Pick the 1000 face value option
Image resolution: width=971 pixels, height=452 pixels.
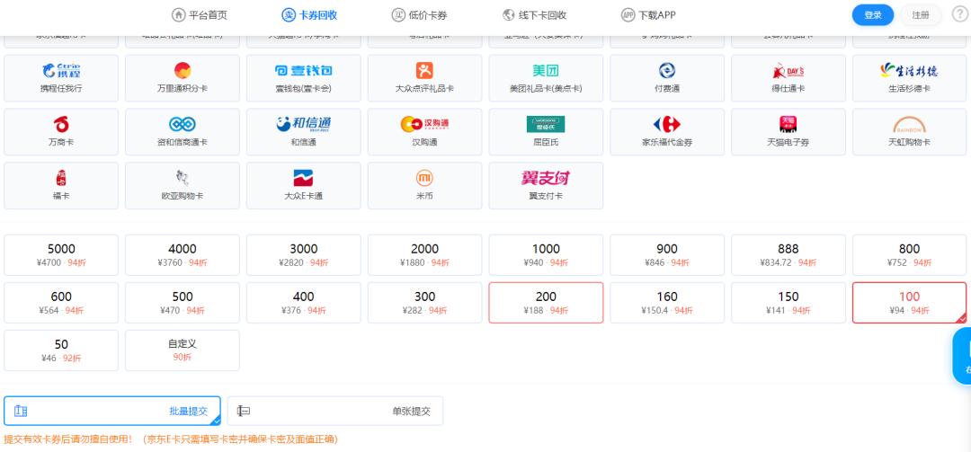[x=546, y=255]
